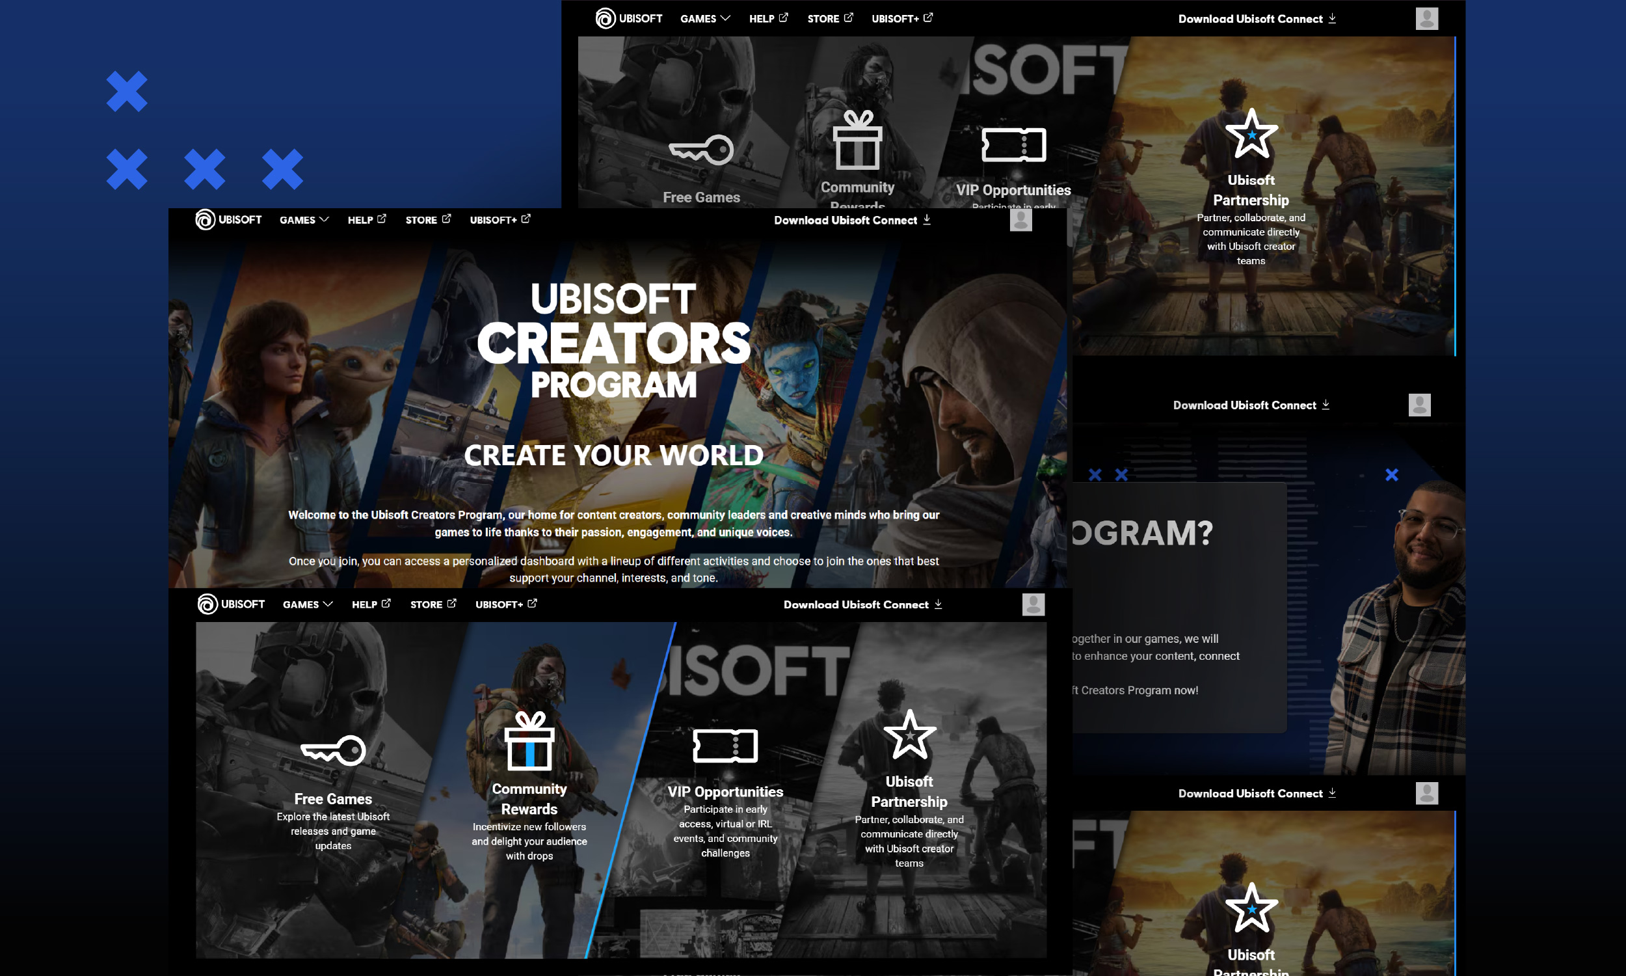Click external-link icon next to HELP in top window
The height and width of the screenshot is (976, 1626).
[784, 17]
